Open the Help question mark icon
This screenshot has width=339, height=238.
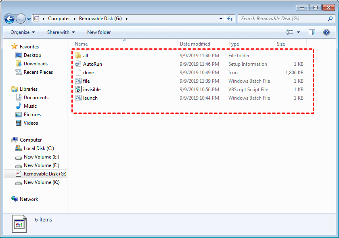[326, 32]
